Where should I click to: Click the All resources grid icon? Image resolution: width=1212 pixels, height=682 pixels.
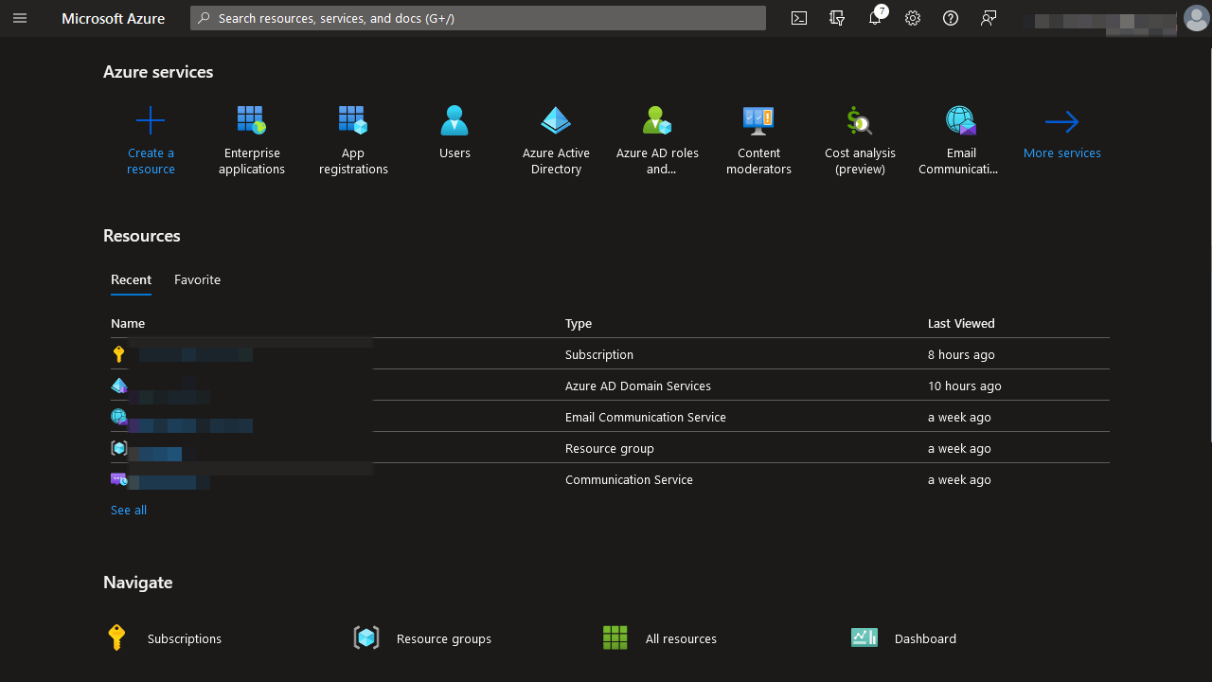[615, 637]
